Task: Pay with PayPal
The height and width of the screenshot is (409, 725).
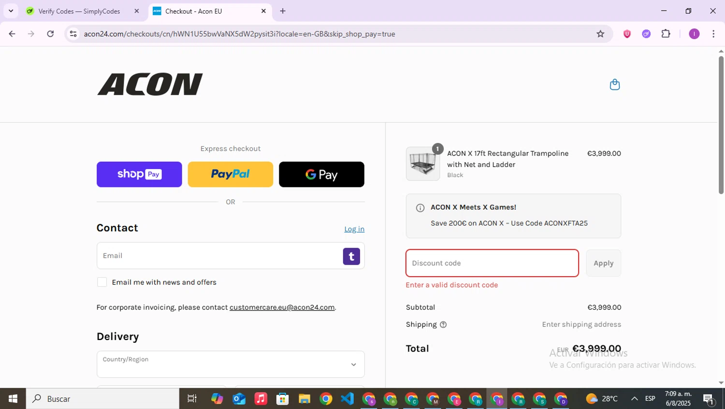Action: [x=230, y=174]
